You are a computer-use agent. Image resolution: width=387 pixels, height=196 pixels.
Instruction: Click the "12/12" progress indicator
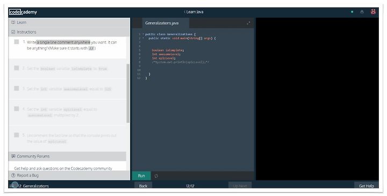click(190, 186)
